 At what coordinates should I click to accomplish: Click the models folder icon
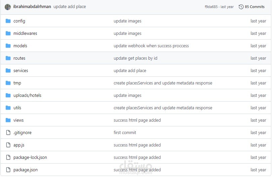[x=8, y=46]
